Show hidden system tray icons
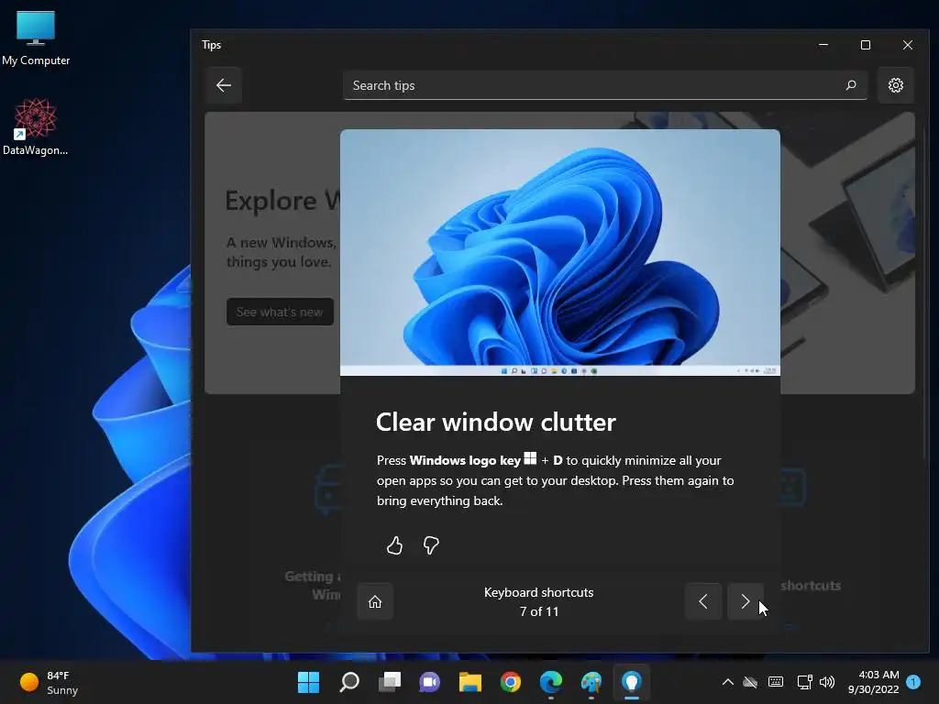 [x=727, y=682]
